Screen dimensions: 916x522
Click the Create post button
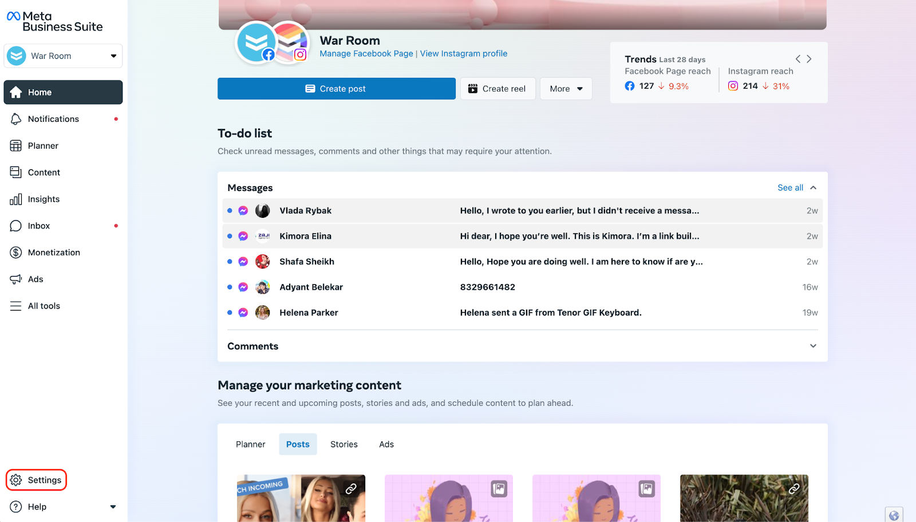tap(336, 89)
